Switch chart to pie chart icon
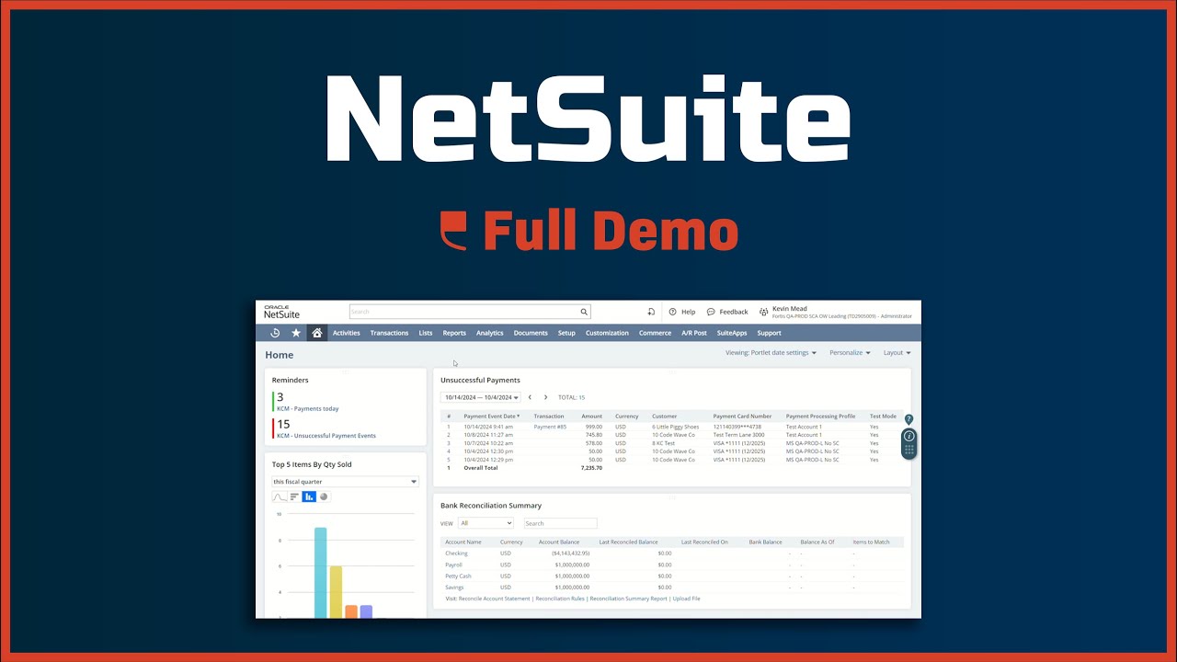1177x662 pixels. (325, 496)
